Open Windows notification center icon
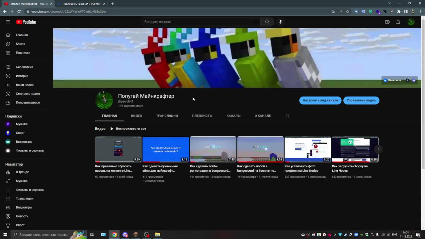 pyautogui.click(x=418, y=235)
